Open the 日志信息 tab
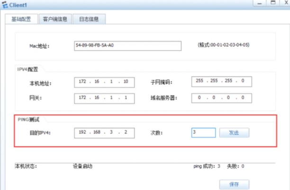Screen dimensions: 290x190 click(89, 19)
